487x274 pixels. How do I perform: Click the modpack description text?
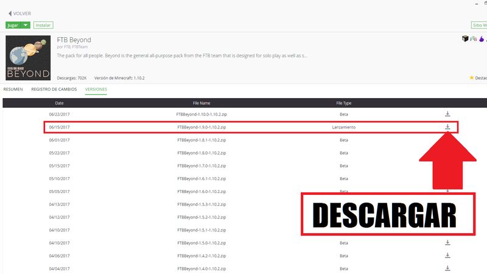tap(182, 55)
